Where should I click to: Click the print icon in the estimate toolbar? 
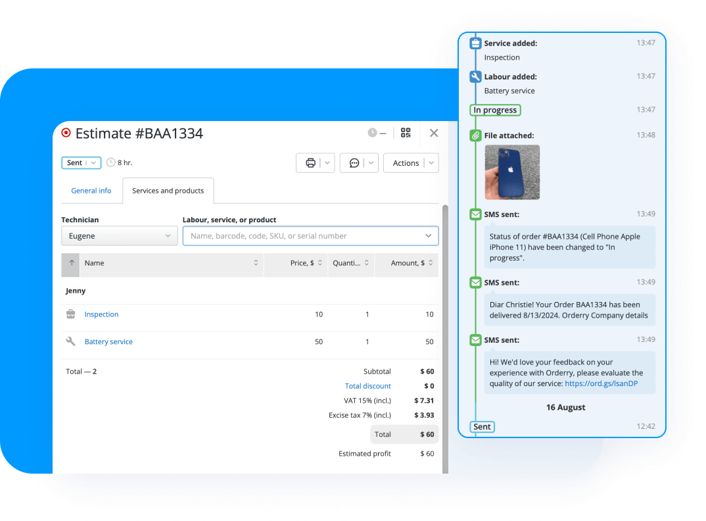pyautogui.click(x=311, y=162)
